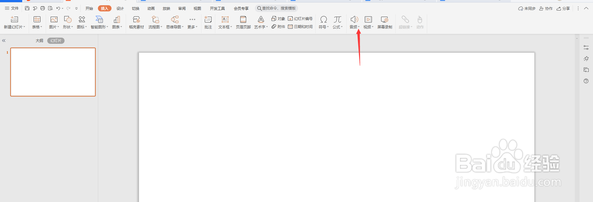
Task: Click the Redo arrow icon
Action: 68,8
